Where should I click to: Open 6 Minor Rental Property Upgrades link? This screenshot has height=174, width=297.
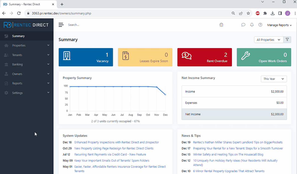click(229, 171)
